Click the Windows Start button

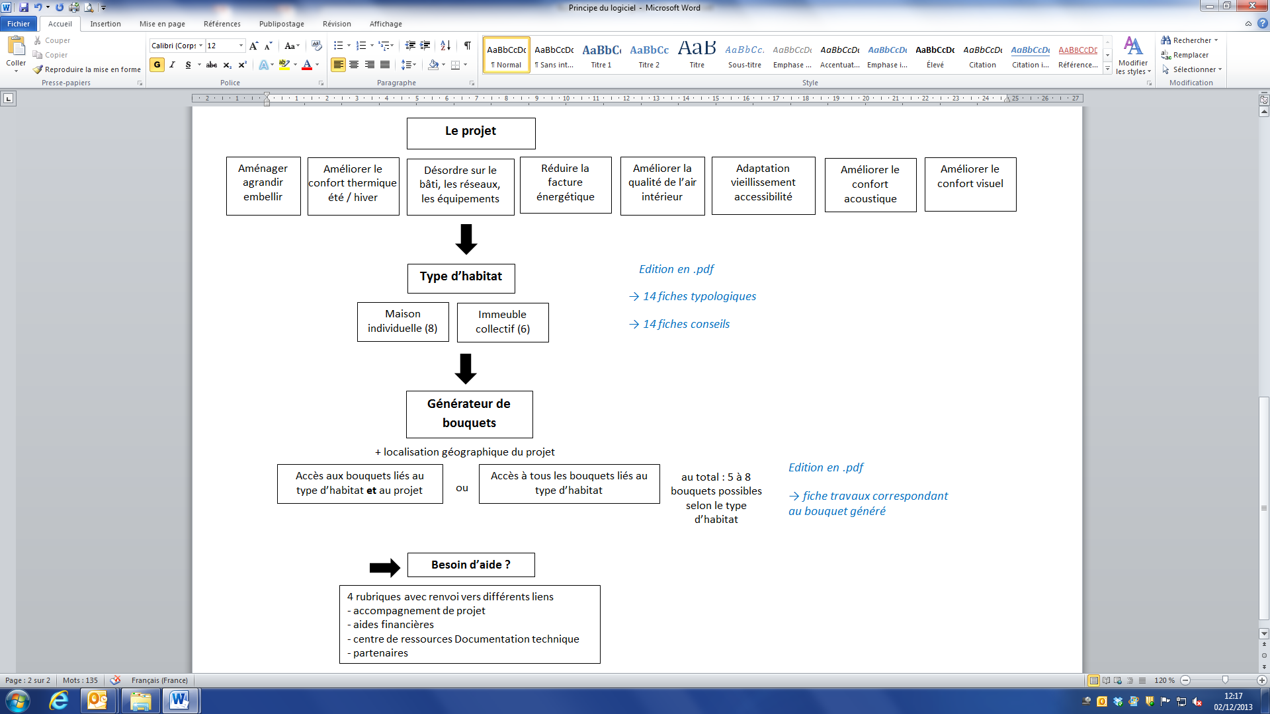pos(17,701)
